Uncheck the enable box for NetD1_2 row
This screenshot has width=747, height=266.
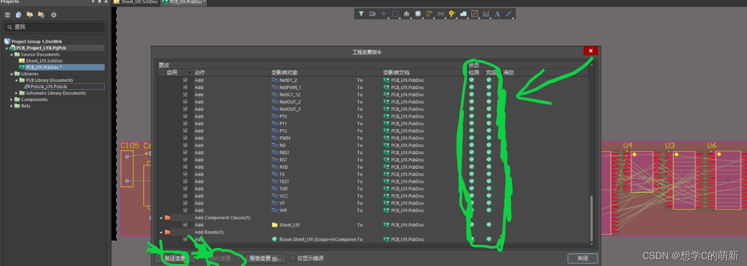pos(185,80)
